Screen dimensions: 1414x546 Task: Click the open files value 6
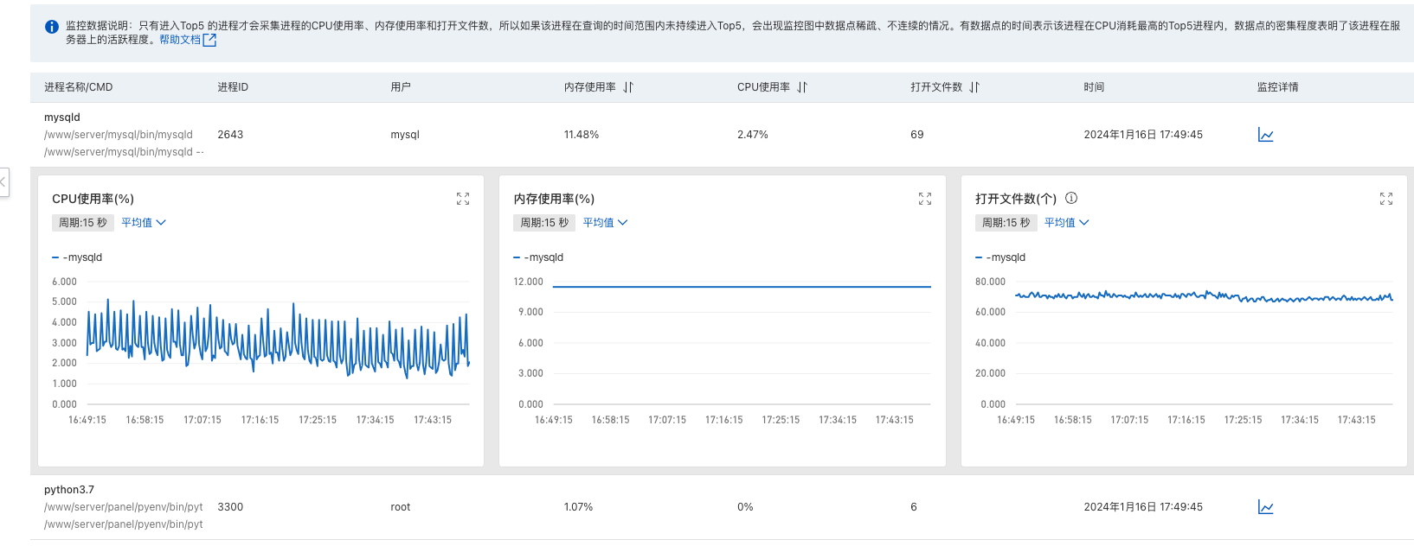[x=914, y=507]
